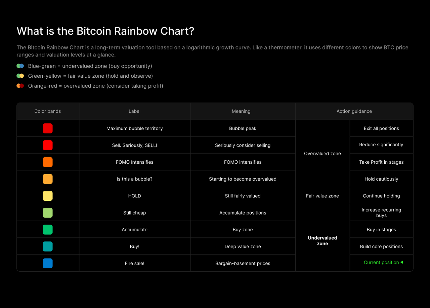
Task: Click the green Current position arrow marker
Action: click(x=401, y=262)
